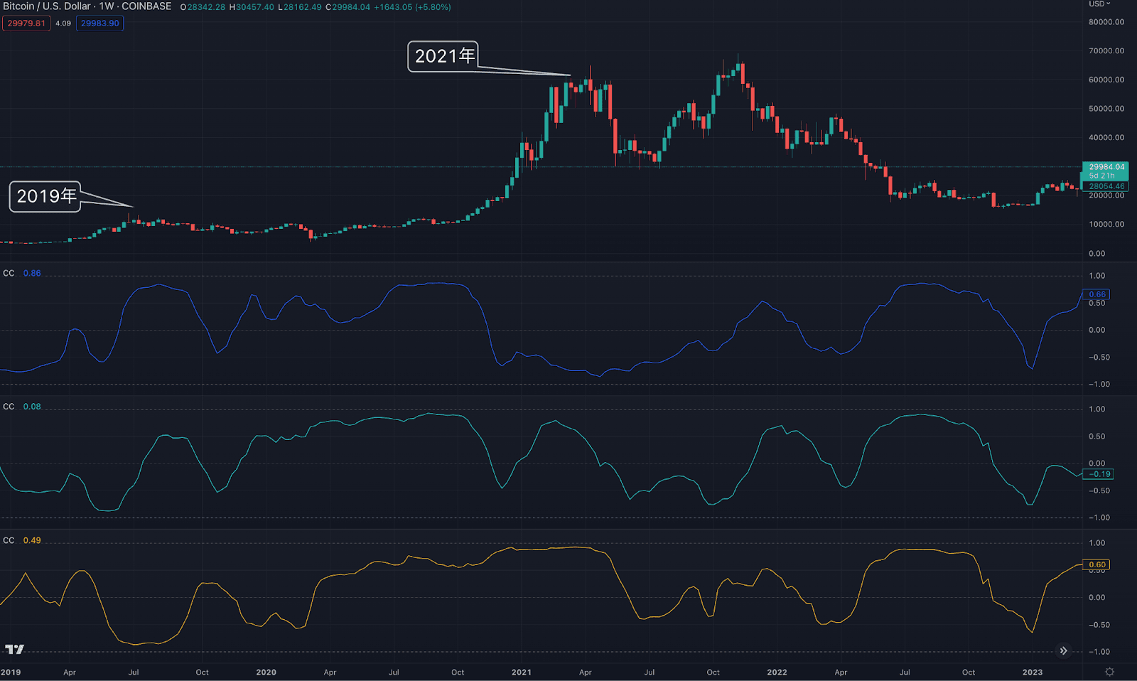1137x681 pixels.
Task: Click the TradingView logo
Action: coord(14,649)
